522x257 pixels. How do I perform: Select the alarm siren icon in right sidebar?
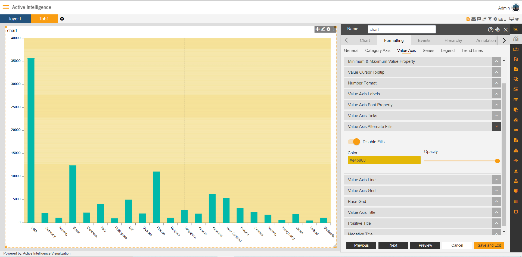(516, 171)
